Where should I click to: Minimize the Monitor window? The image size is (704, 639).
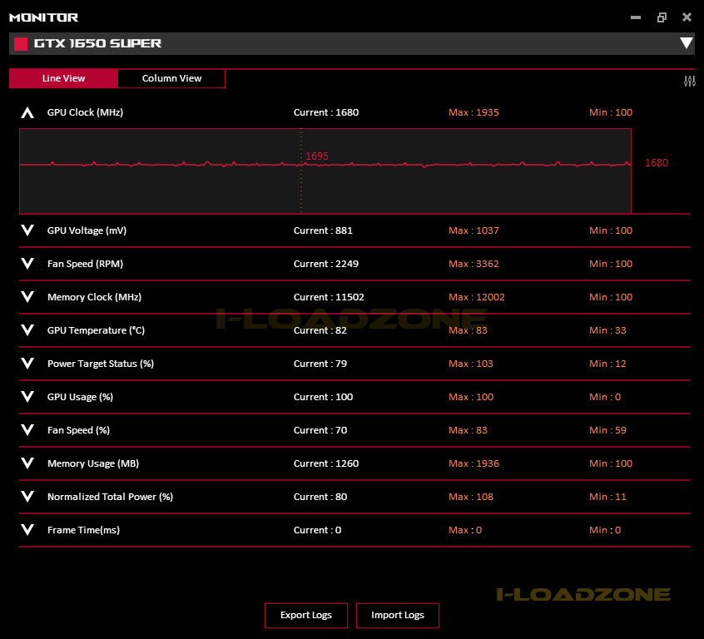click(635, 17)
